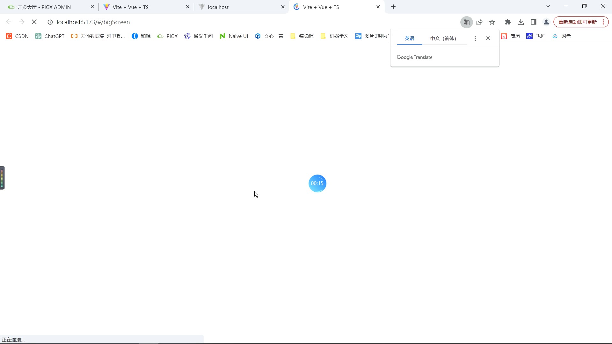Viewport: 612px width, 344px height.
Task: View site information icon
Action: tap(50, 22)
